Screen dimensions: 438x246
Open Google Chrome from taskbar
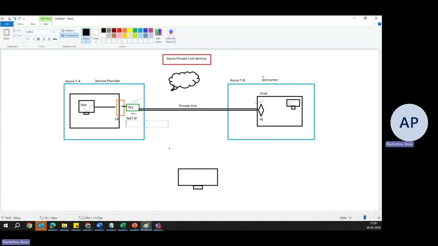29,225
